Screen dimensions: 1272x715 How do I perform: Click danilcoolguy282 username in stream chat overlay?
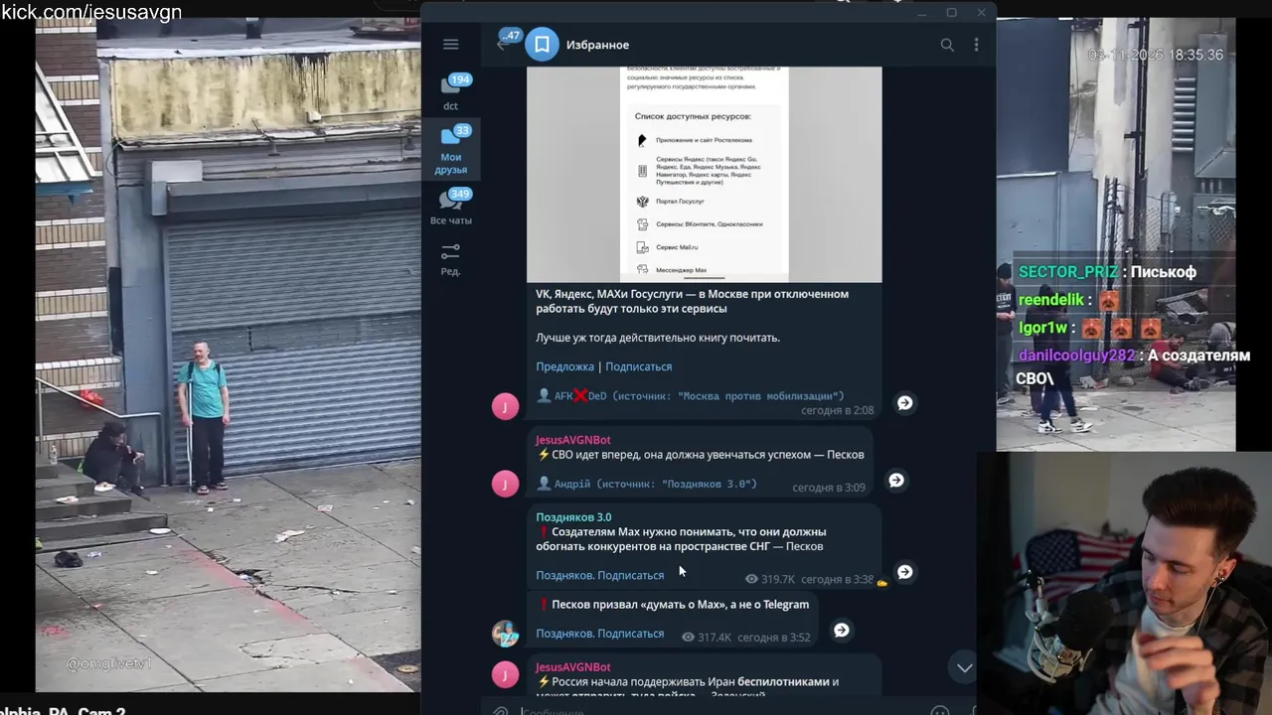[x=1076, y=356]
